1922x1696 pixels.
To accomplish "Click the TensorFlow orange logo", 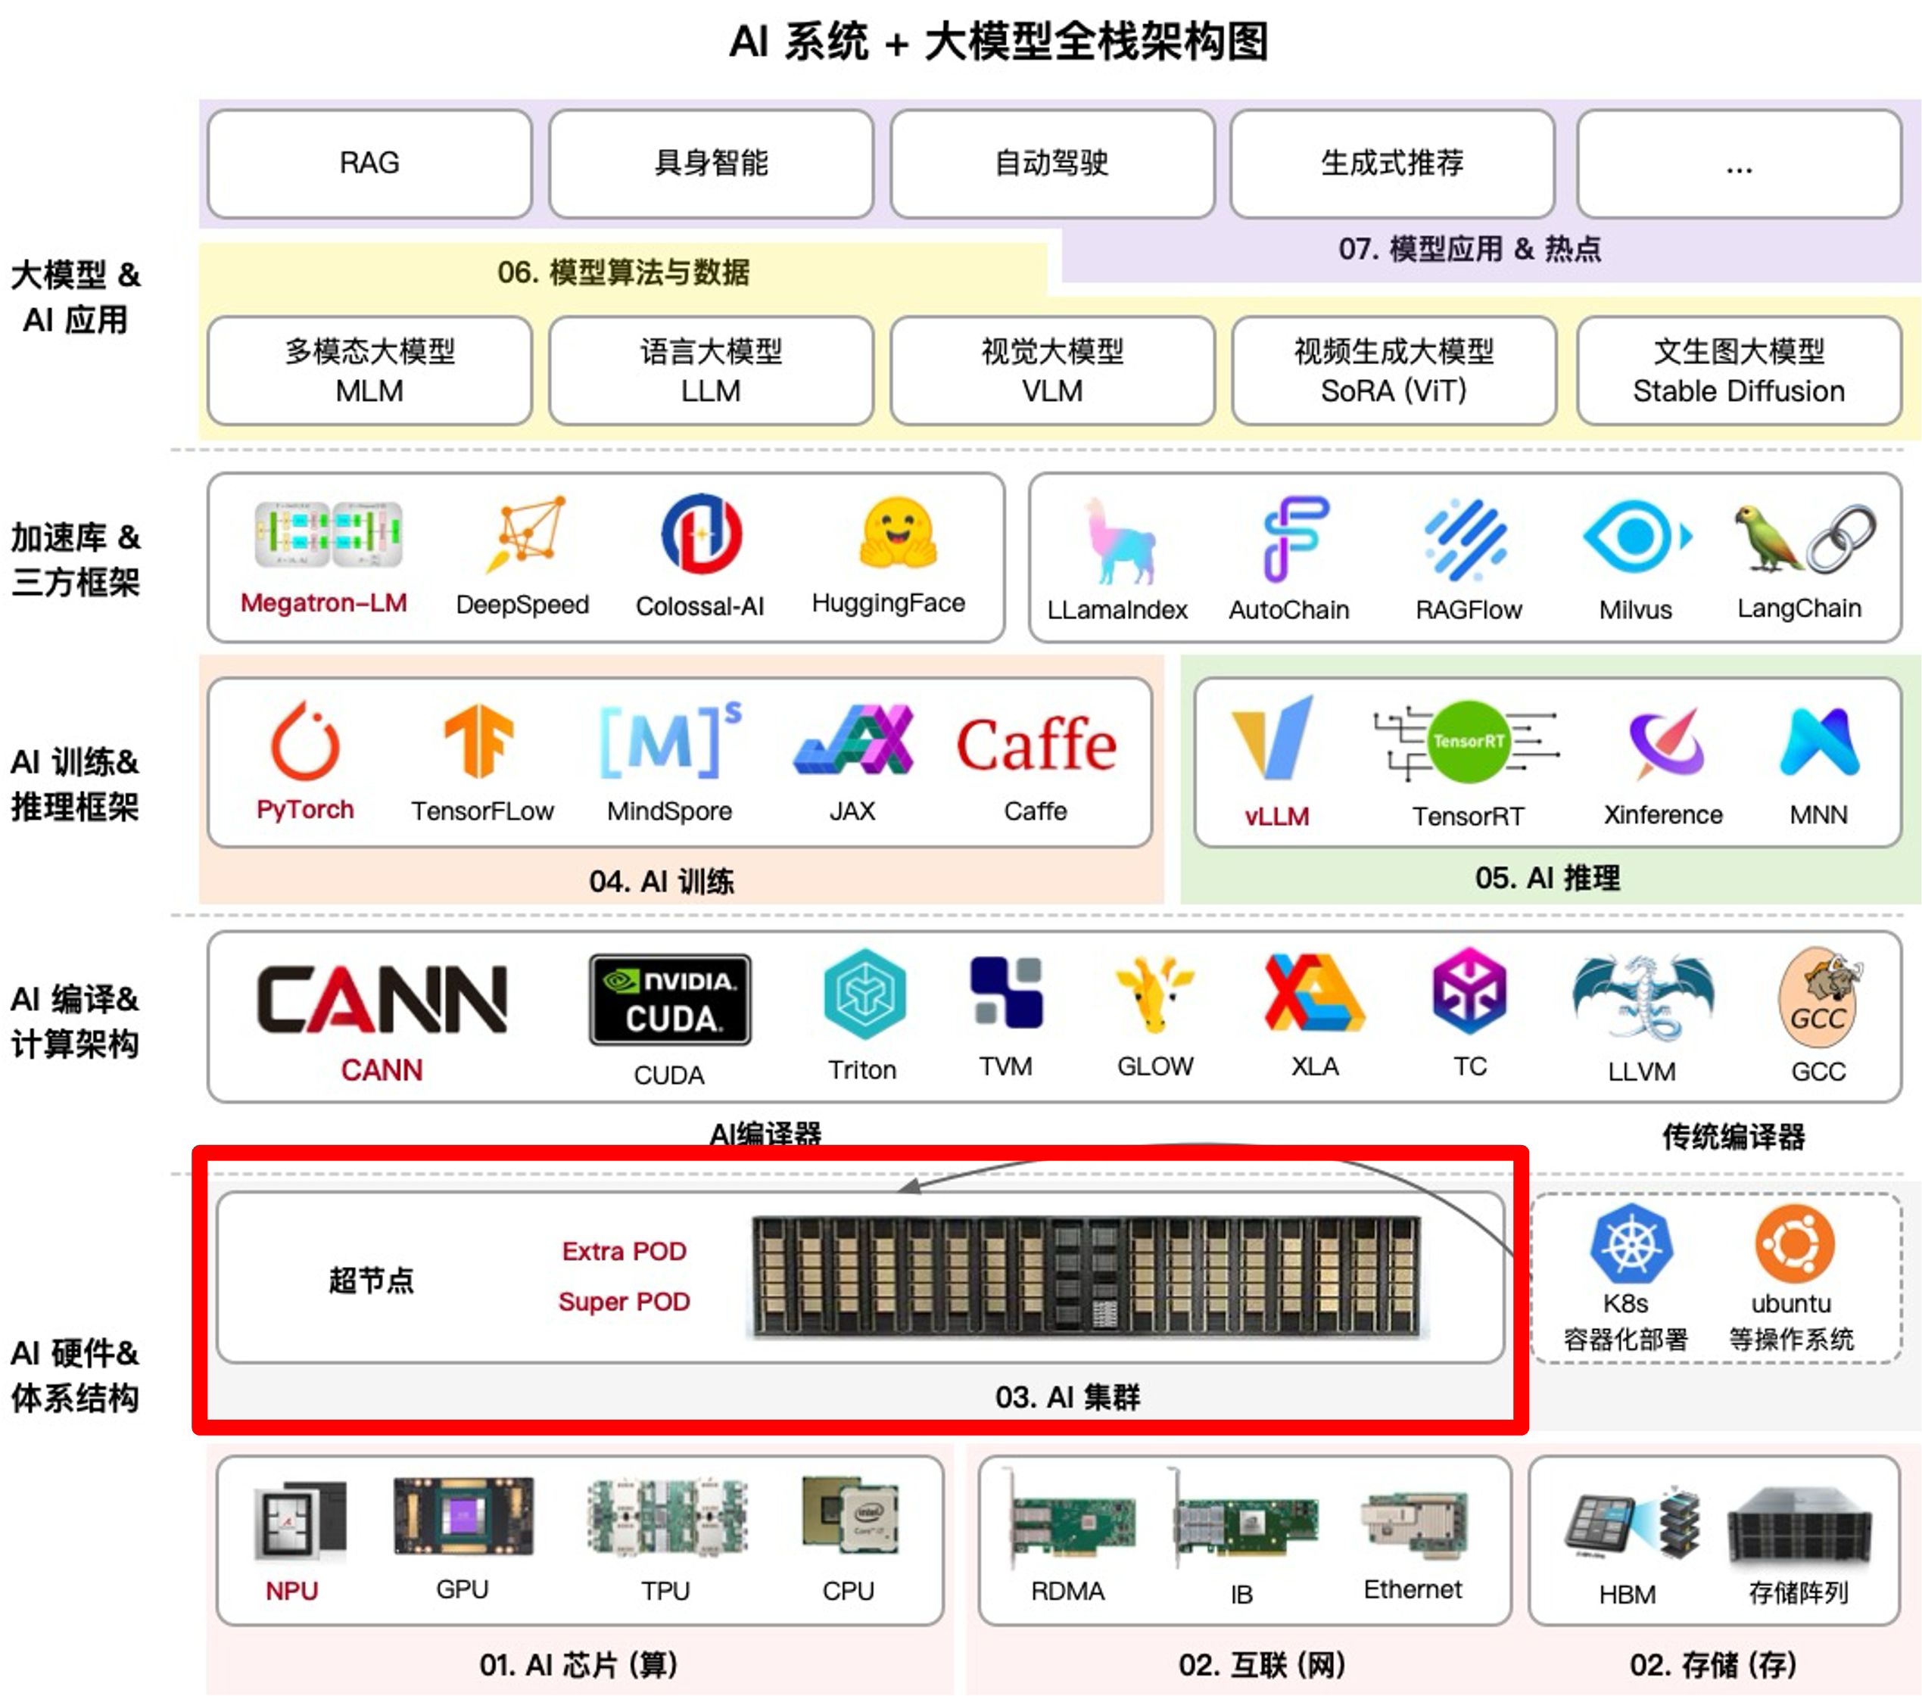I will point(480,741).
